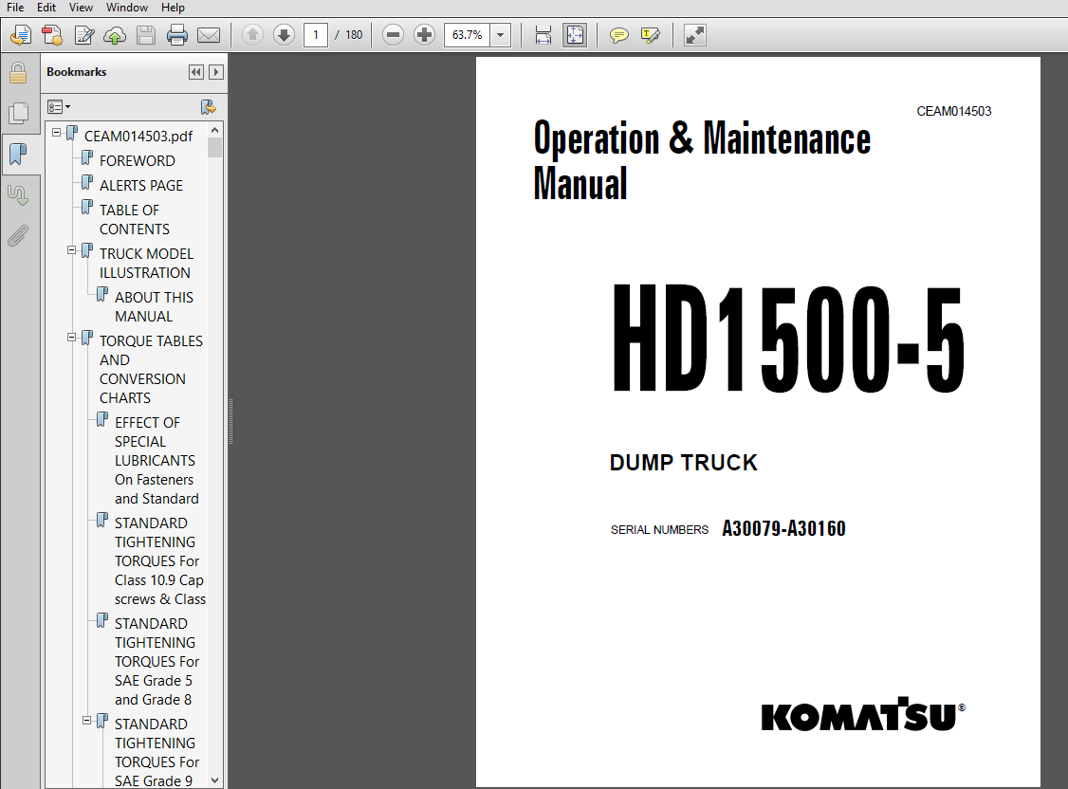Image resolution: width=1068 pixels, height=789 pixels.
Task: Select fit one full page icon
Action: pos(575,35)
